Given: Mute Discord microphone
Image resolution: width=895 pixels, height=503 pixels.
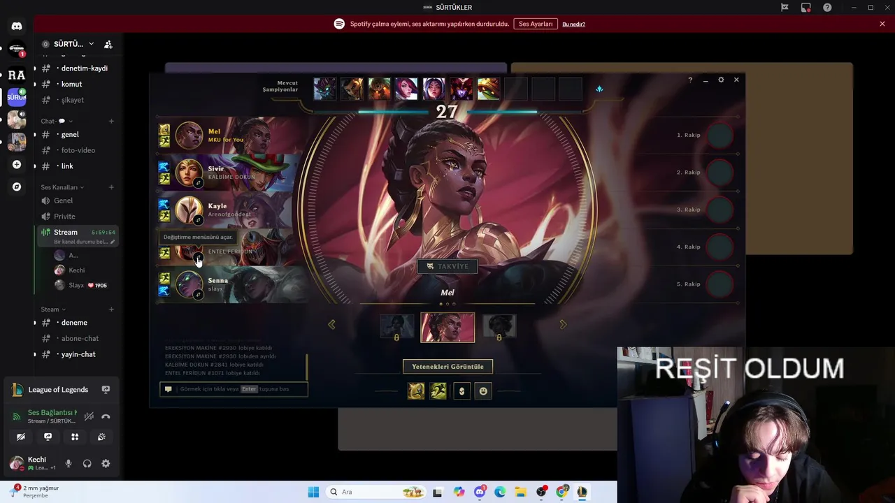Looking at the screenshot, I should 69,463.
